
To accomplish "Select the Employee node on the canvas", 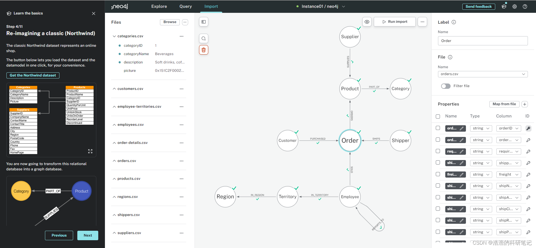I will point(350,197).
